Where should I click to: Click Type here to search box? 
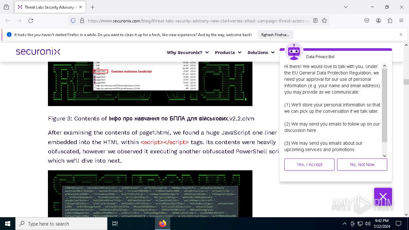pyautogui.click(x=61, y=224)
